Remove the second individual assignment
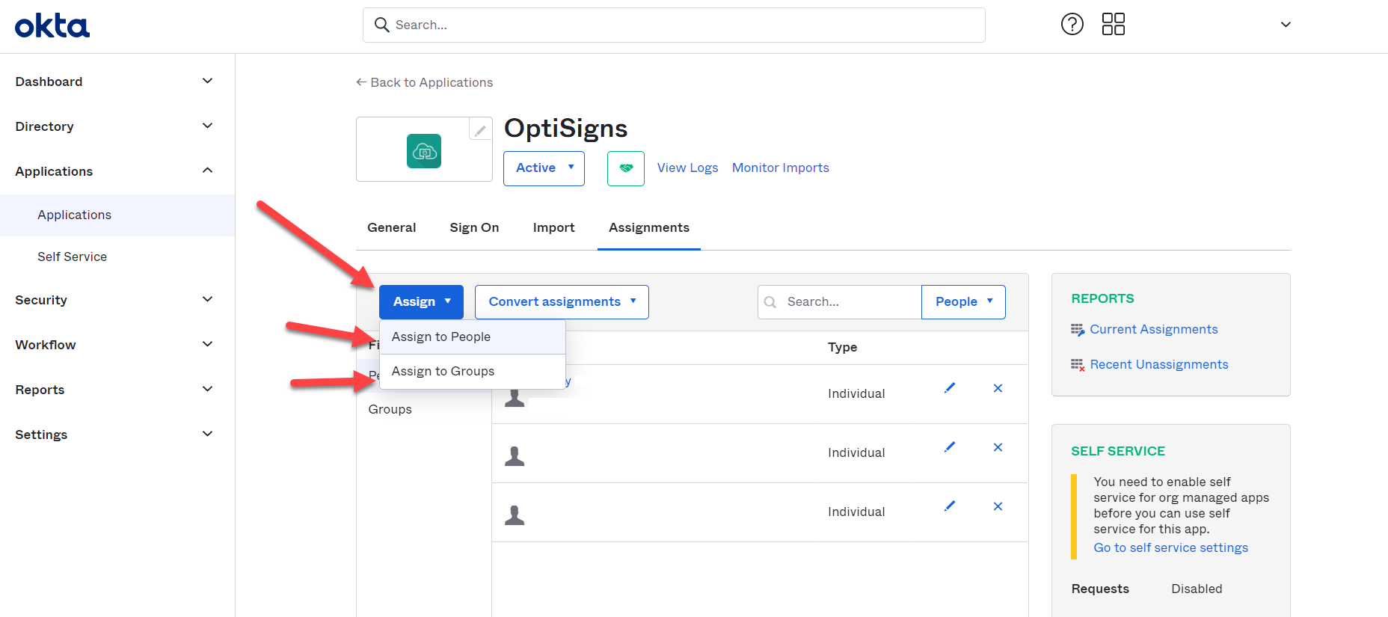This screenshot has width=1388, height=617. click(x=998, y=447)
